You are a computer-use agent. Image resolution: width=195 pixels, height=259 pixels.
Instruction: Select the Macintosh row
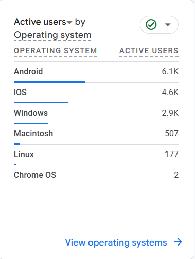[96, 134]
